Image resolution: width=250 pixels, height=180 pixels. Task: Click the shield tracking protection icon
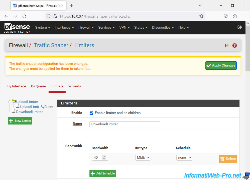(49, 16)
